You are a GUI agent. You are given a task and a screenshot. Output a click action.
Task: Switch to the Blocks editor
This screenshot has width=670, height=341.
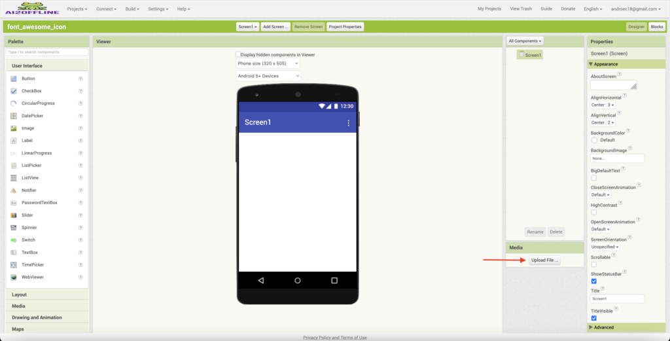click(x=657, y=27)
